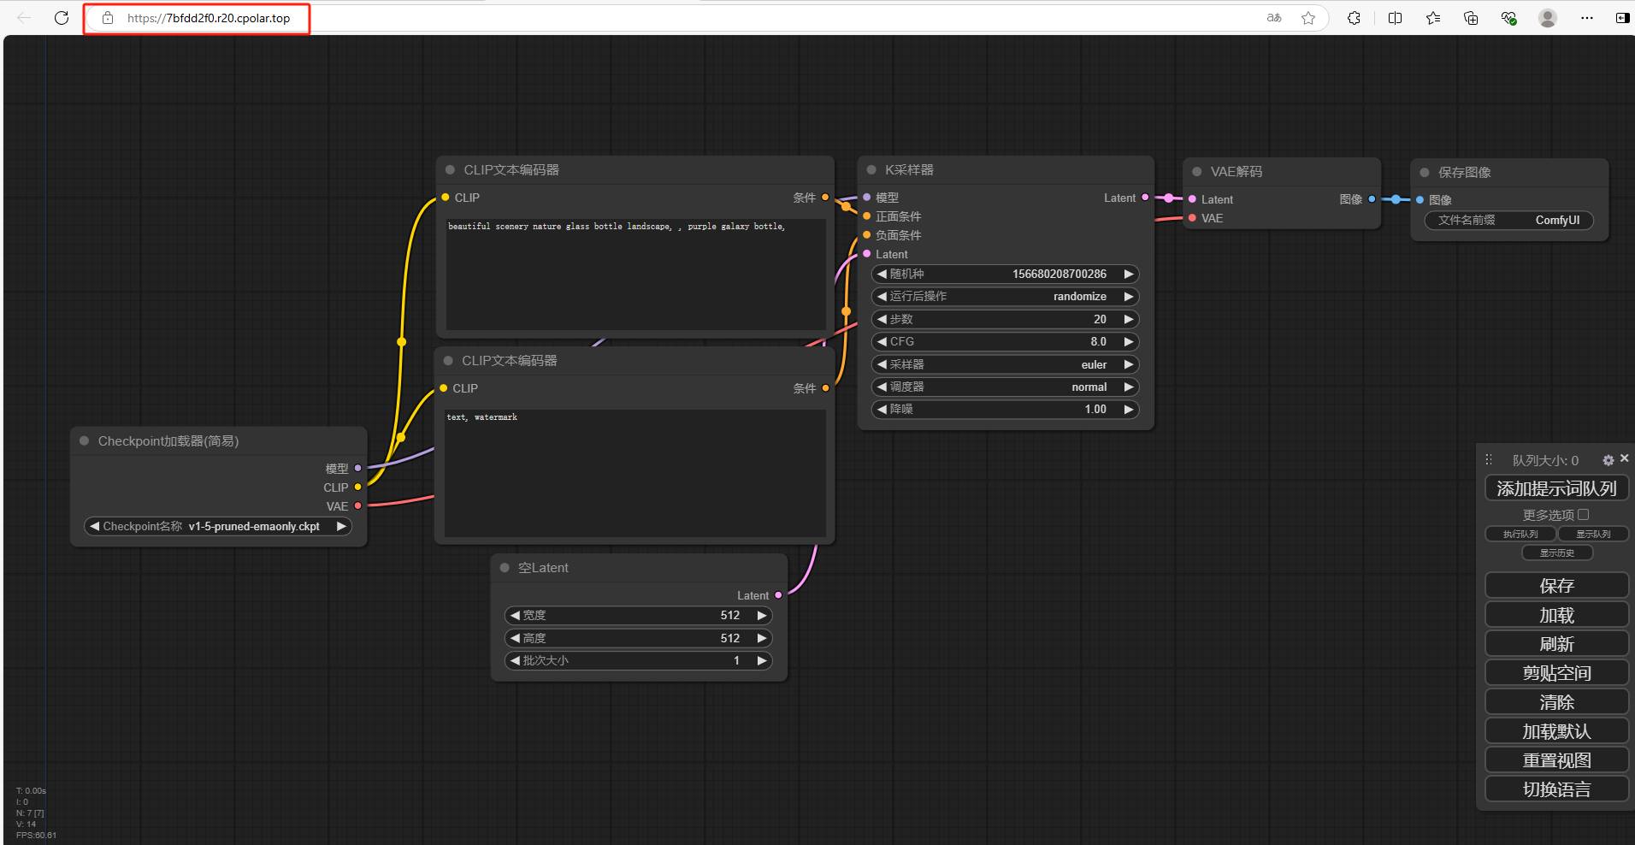Click the site info lock icon
This screenshot has width=1635, height=845.
click(x=108, y=18)
